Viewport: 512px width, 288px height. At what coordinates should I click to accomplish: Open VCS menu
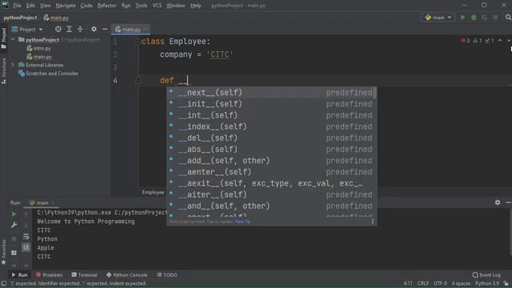point(157,6)
